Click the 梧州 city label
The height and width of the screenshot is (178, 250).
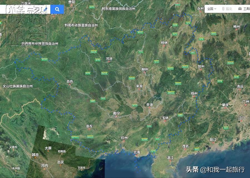[x=194, y=94]
